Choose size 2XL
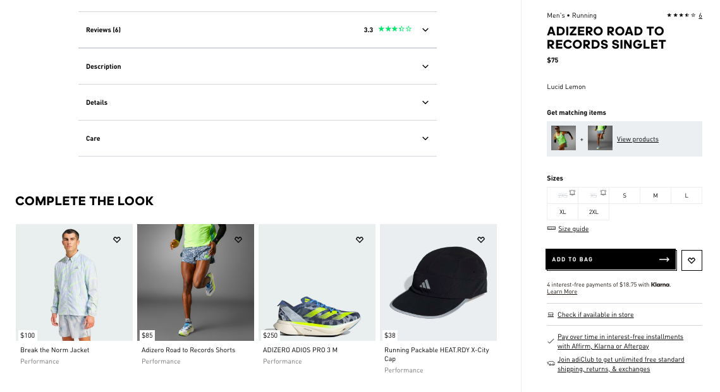Screen dimensions: 720x392 click(x=594, y=212)
